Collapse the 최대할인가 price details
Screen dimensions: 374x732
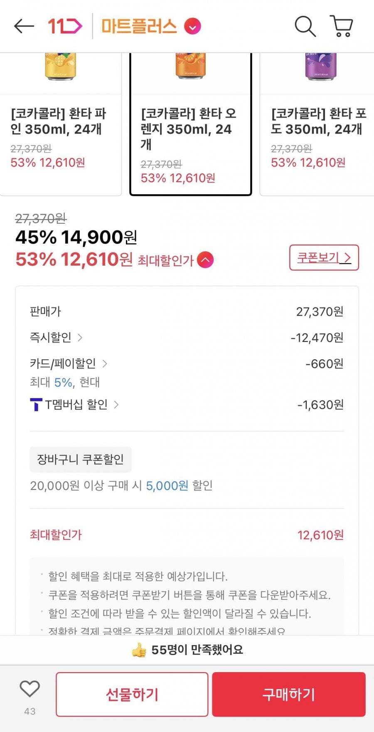(x=205, y=260)
